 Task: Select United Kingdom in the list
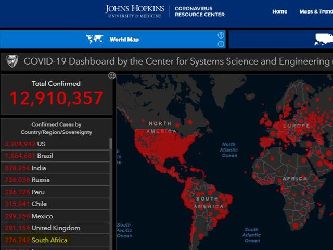point(55,228)
